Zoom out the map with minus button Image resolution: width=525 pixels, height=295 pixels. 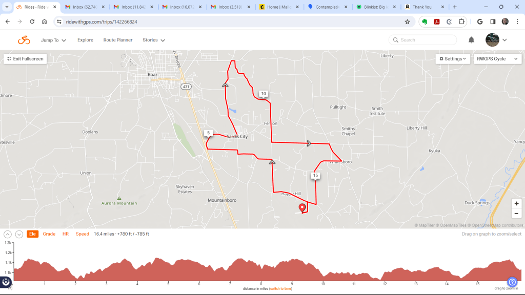pos(516,214)
